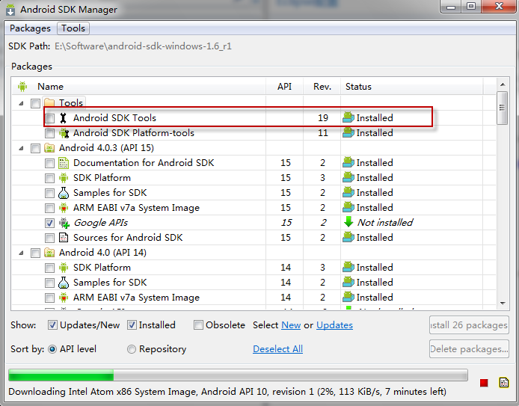Check the Android SDK Tools checkbox
Image resolution: width=519 pixels, height=406 pixels.
pos(49,118)
